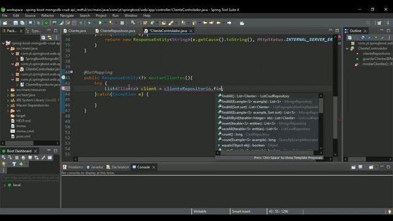This screenshot has width=393, height=221.
Task: Collapse the spring-boot-mongodb-crud project node
Action: (3, 43)
